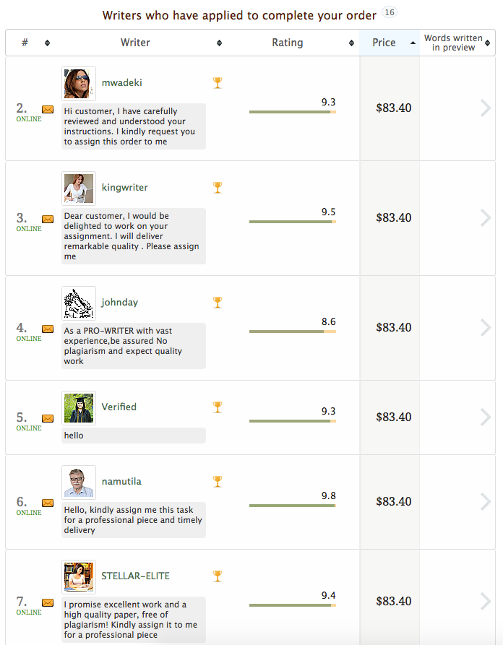
Task: Expand the Verified writer row chevron
Action: pyautogui.click(x=485, y=417)
